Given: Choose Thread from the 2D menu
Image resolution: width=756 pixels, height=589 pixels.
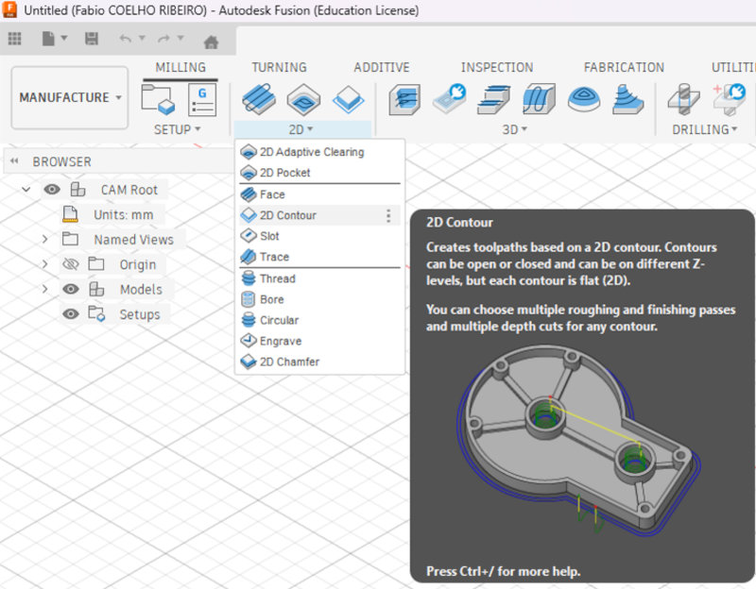Looking at the screenshot, I should coord(319,278).
